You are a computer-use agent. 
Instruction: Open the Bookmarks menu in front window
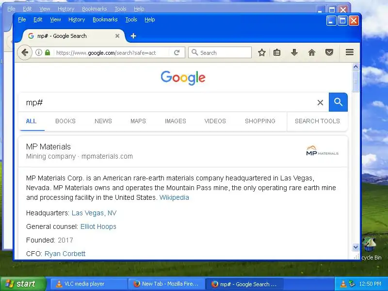click(x=105, y=19)
